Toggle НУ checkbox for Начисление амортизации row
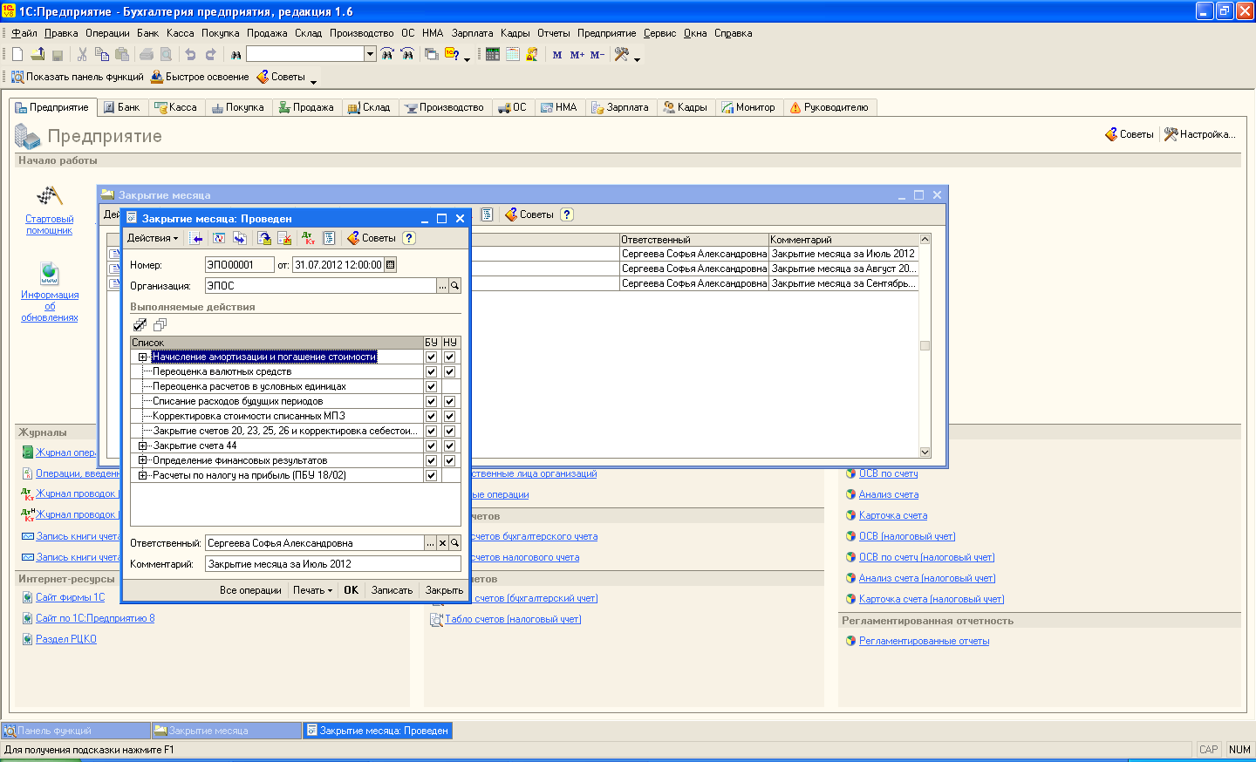This screenshot has width=1256, height=762. (x=449, y=357)
